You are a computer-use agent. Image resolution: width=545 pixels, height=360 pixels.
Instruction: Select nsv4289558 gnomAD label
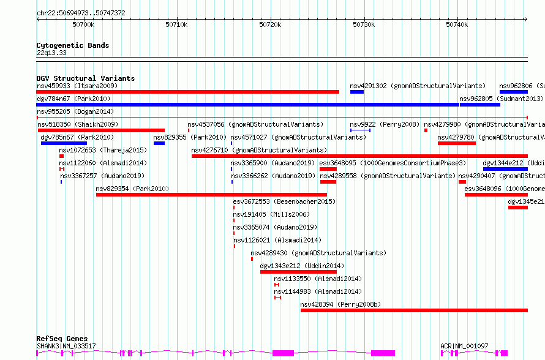[x=388, y=176]
